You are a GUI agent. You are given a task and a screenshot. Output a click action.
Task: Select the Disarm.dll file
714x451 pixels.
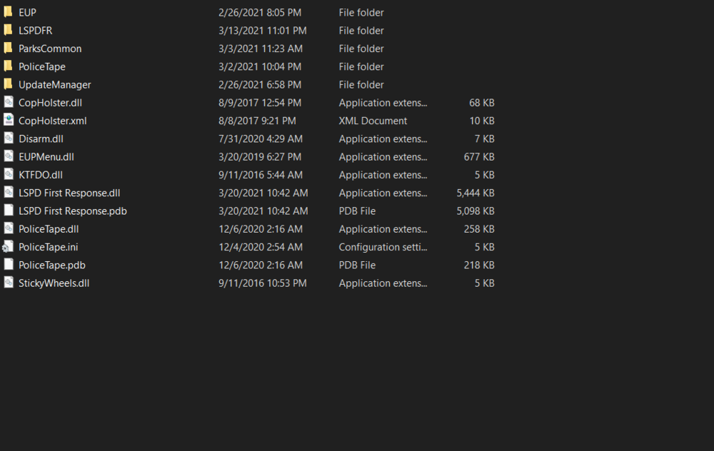pyautogui.click(x=41, y=138)
